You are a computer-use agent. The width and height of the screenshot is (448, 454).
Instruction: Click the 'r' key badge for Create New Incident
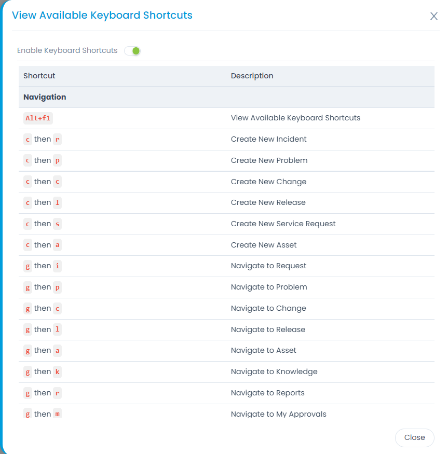pos(57,139)
